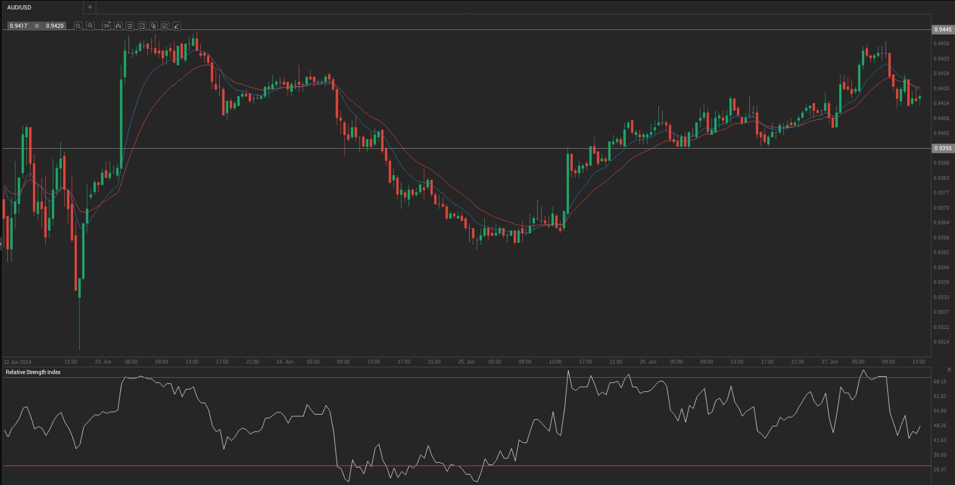
Task: Click the 0.9417 sell price button
Action: (19, 26)
